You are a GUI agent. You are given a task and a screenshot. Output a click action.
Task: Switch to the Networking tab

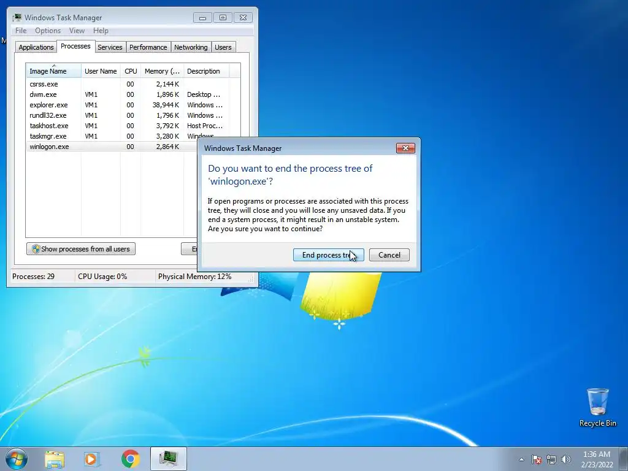click(x=191, y=47)
